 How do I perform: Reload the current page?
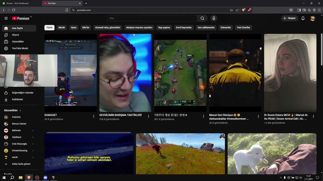click(x=14, y=10)
